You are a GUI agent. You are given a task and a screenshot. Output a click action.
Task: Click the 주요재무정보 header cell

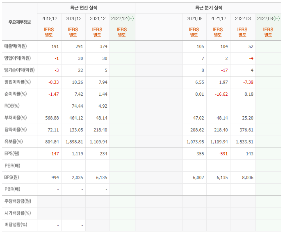coord(20,22)
